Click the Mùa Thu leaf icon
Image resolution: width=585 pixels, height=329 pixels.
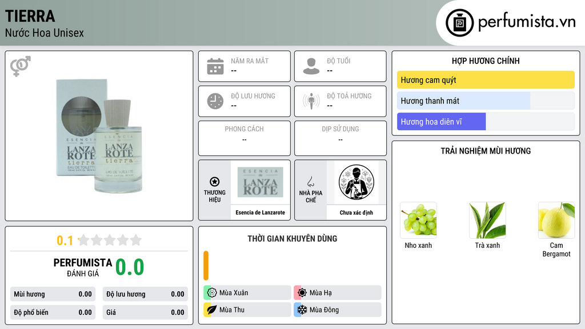click(x=211, y=310)
